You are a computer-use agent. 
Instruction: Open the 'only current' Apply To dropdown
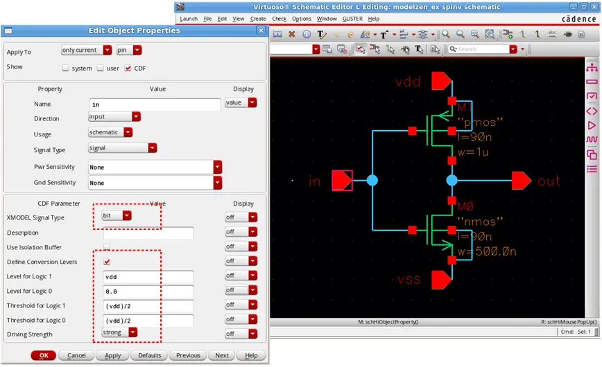click(86, 50)
